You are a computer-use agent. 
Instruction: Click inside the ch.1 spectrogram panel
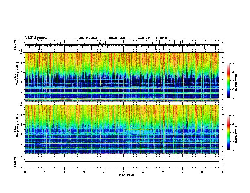(x=122, y=77)
